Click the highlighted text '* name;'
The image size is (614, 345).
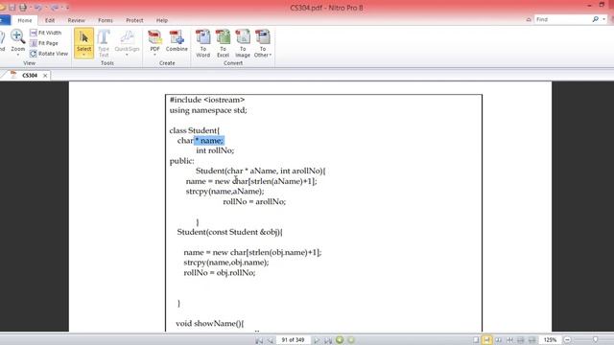tap(209, 141)
